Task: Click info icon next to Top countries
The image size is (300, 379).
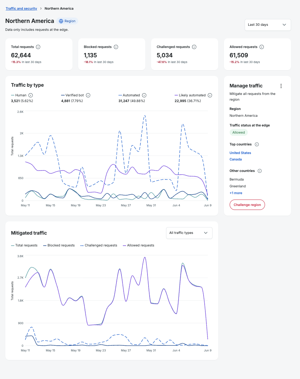Action: pyautogui.click(x=257, y=144)
